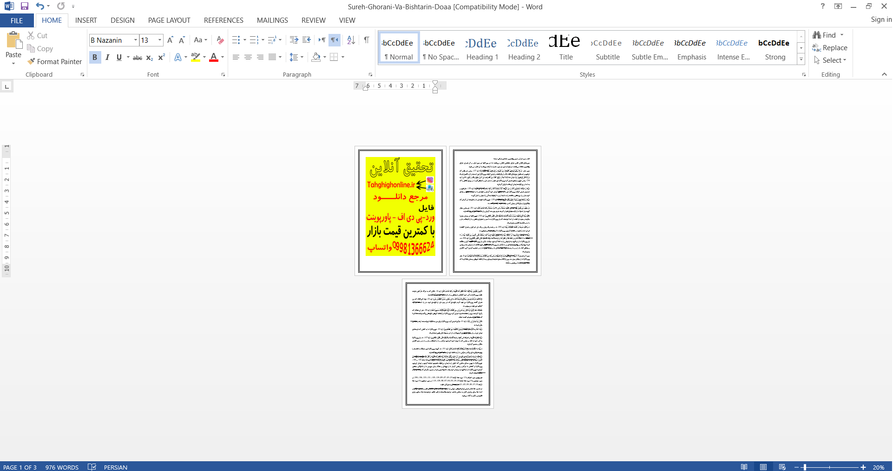Toggle Bold formatting
Viewport: 893px width, 471px height.
[x=95, y=57]
